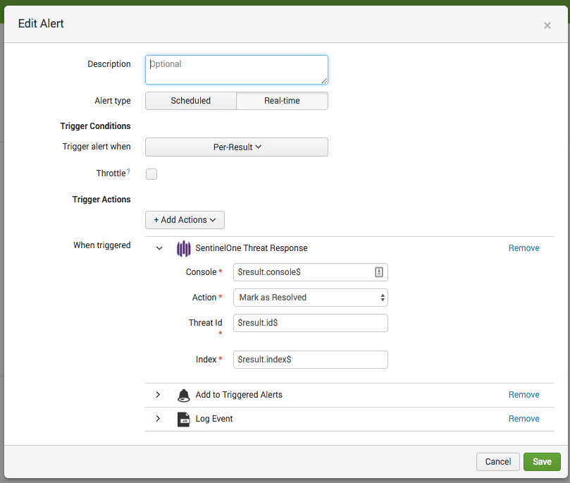Collapse the SentinelOne Threat Response action
Image resolution: width=570 pixels, height=483 pixels.
pos(158,247)
